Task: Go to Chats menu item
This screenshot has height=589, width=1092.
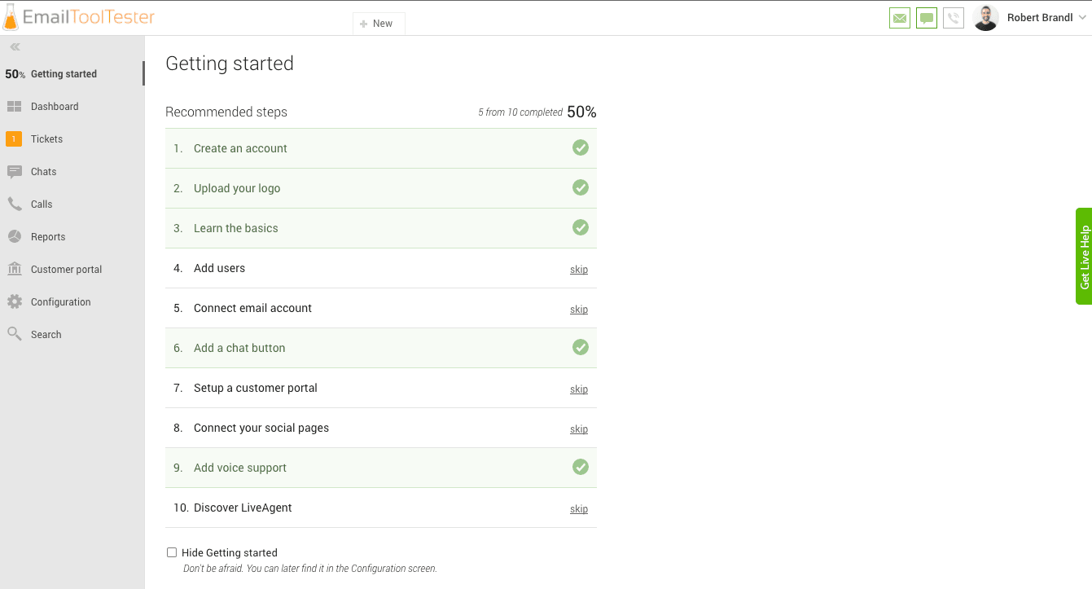Action: click(x=44, y=172)
